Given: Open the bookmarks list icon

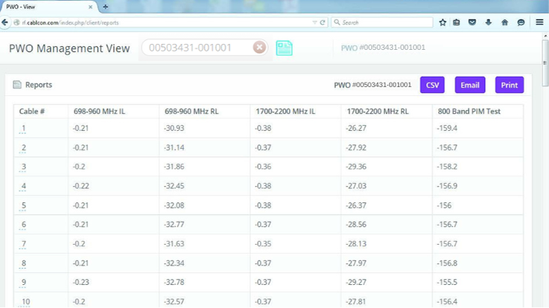Looking at the screenshot, I should pos(457,22).
